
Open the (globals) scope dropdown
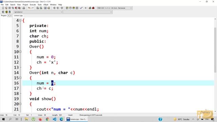coord(38,12)
